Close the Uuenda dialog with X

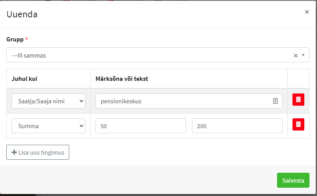click(x=307, y=12)
